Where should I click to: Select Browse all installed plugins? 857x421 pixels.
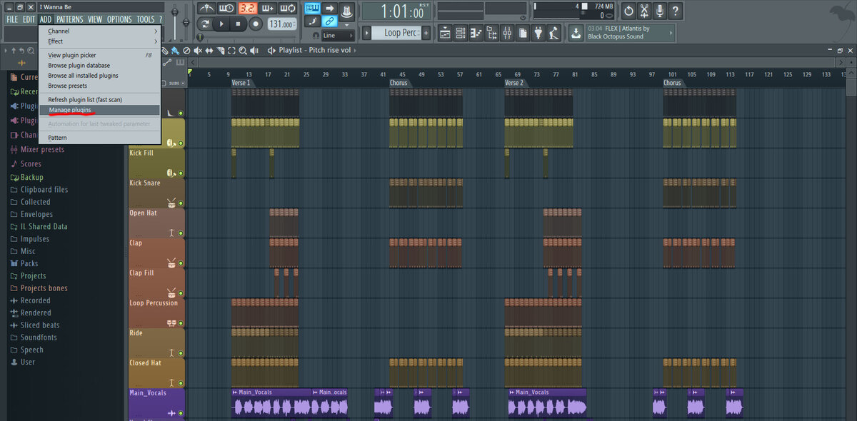click(99, 75)
